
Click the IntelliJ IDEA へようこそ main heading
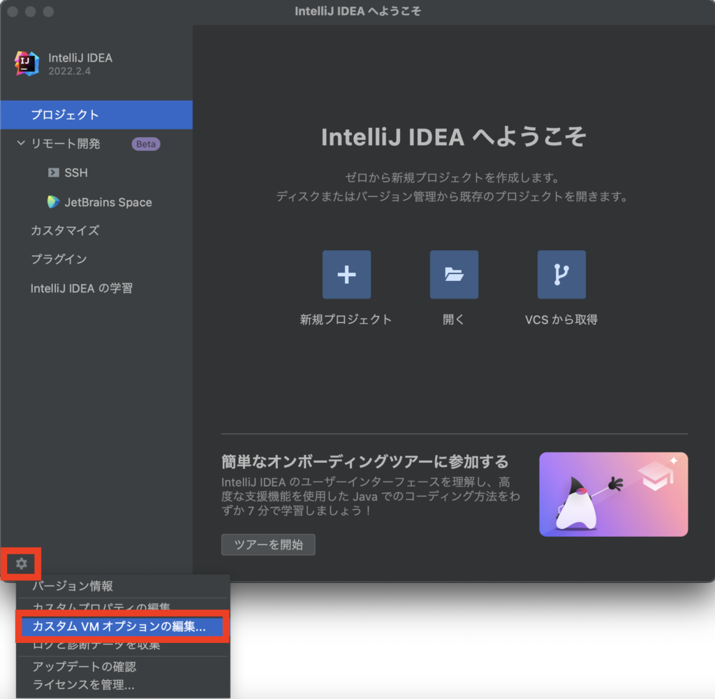tap(454, 137)
